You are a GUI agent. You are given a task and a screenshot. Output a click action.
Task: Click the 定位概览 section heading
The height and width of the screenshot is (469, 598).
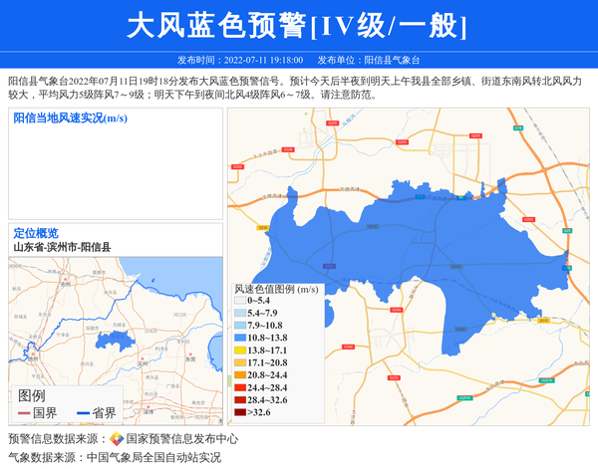(36, 233)
